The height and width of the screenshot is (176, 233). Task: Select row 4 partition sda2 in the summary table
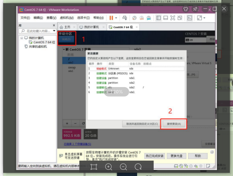click(x=136, y=83)
